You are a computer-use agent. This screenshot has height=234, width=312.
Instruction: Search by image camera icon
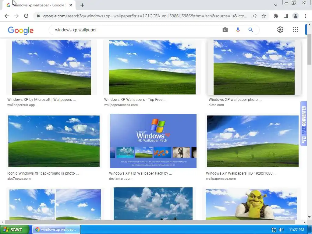pyautogui.click(x=225, y=30)
